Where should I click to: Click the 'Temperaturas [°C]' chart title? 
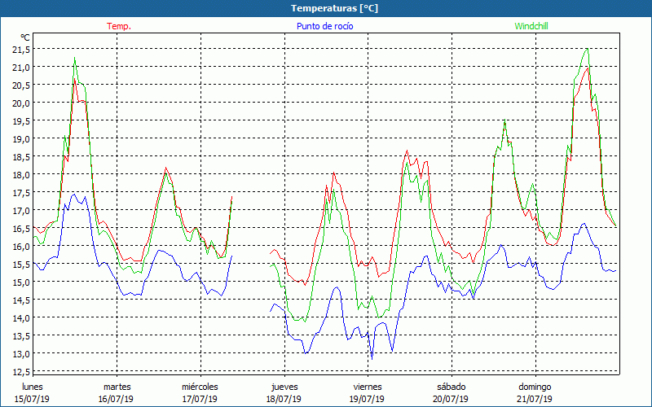pos(334,8)
